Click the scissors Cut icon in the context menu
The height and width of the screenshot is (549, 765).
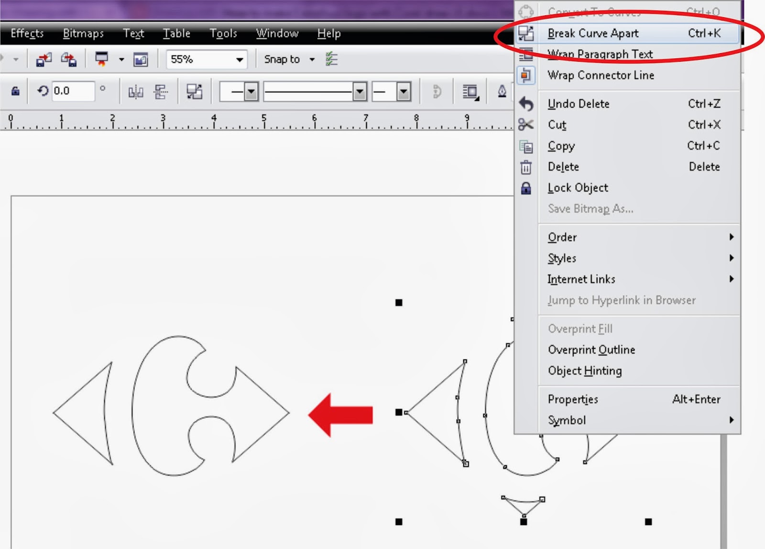click(526, 125)
